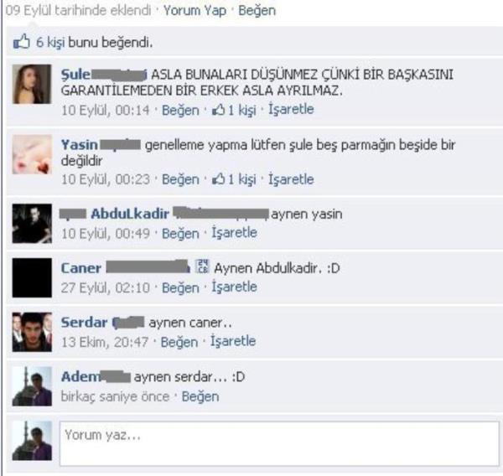The width and height of the screenshot is (503, 476).
Task: Open the Adem profile name link
Action: click(x=80, y=376)
